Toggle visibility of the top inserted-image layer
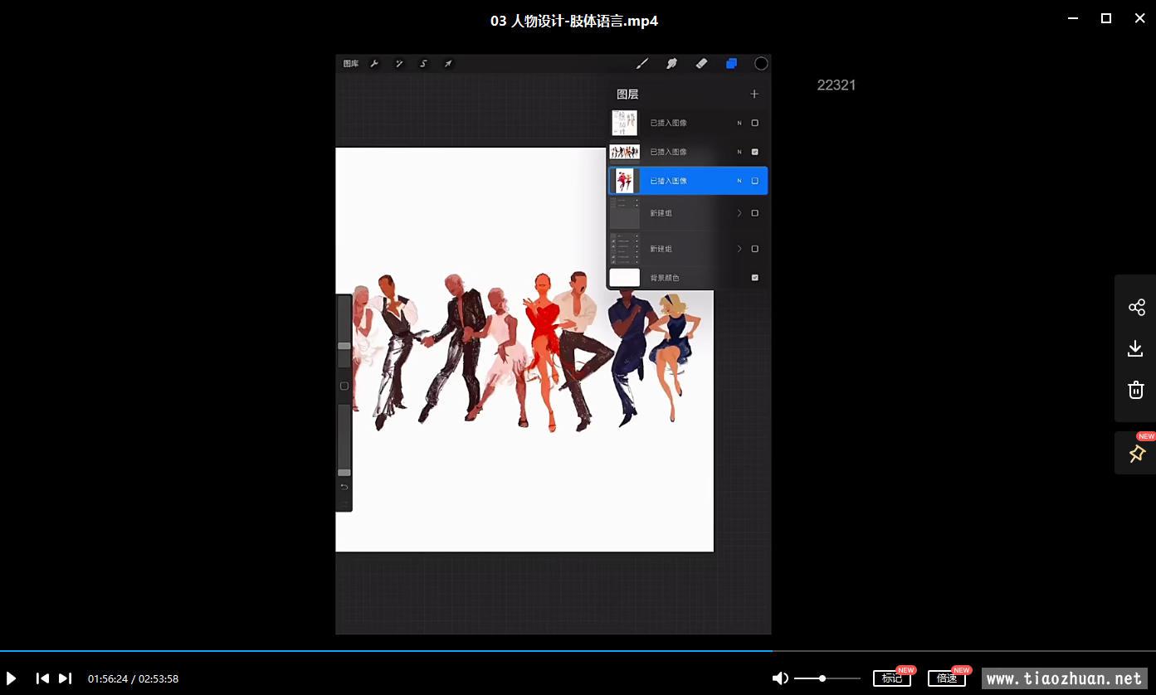This screenshot has width=1156, height=695. 754,123
